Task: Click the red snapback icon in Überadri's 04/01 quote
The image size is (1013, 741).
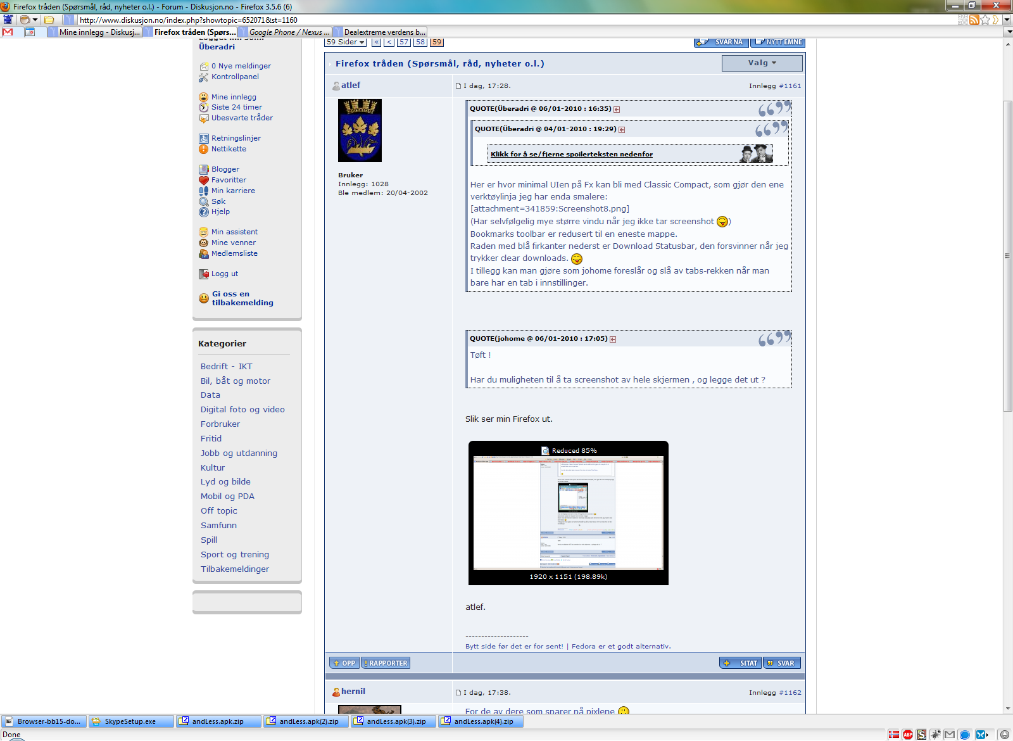Action: click(622, 130)
